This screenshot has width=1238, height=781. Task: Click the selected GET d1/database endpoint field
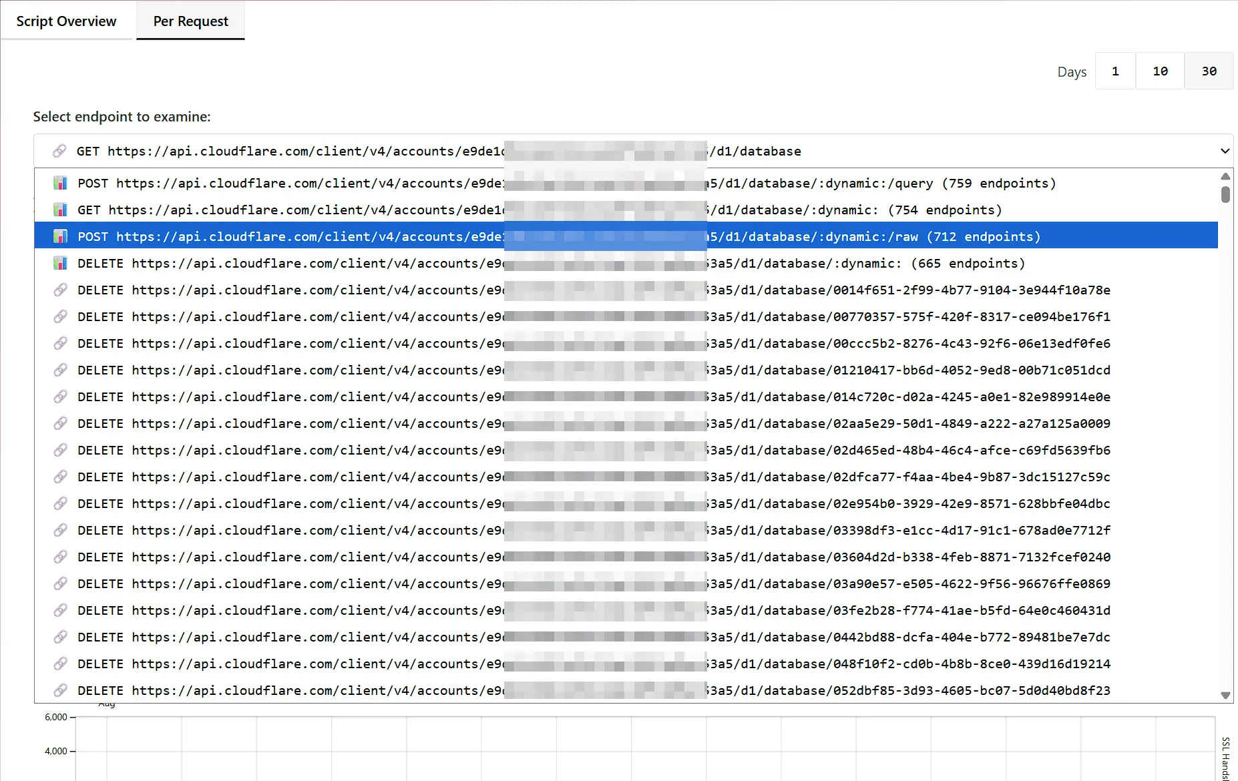point(633,151)
